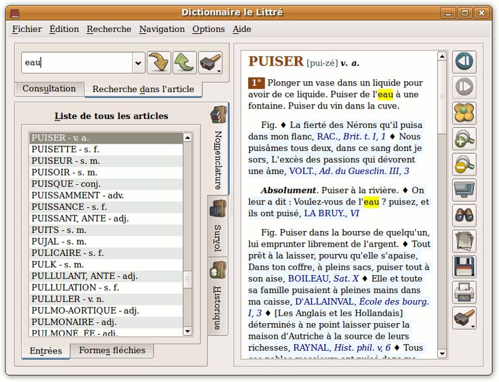Select PUISEUR - s. m. entry
The image size is (499, 382).
(x=106, y=161)
